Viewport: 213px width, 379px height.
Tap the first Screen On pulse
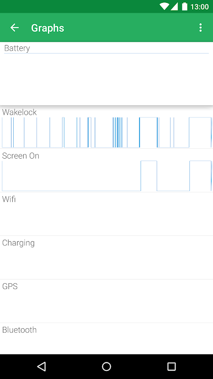tap(149, 176)
